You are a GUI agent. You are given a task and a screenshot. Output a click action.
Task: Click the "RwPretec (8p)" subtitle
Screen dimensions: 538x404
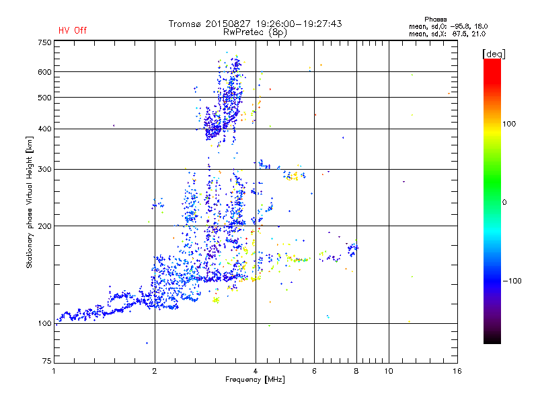pyautogui.click(x=255, y=32)
